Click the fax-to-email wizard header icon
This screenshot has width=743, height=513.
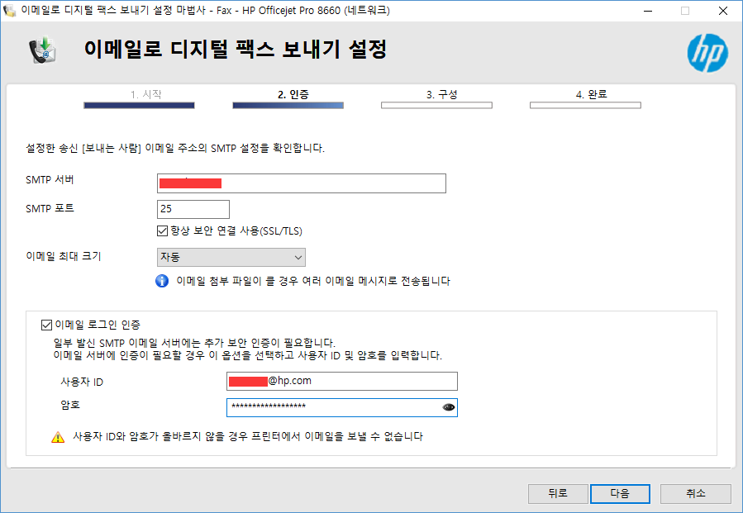[42, 50]
